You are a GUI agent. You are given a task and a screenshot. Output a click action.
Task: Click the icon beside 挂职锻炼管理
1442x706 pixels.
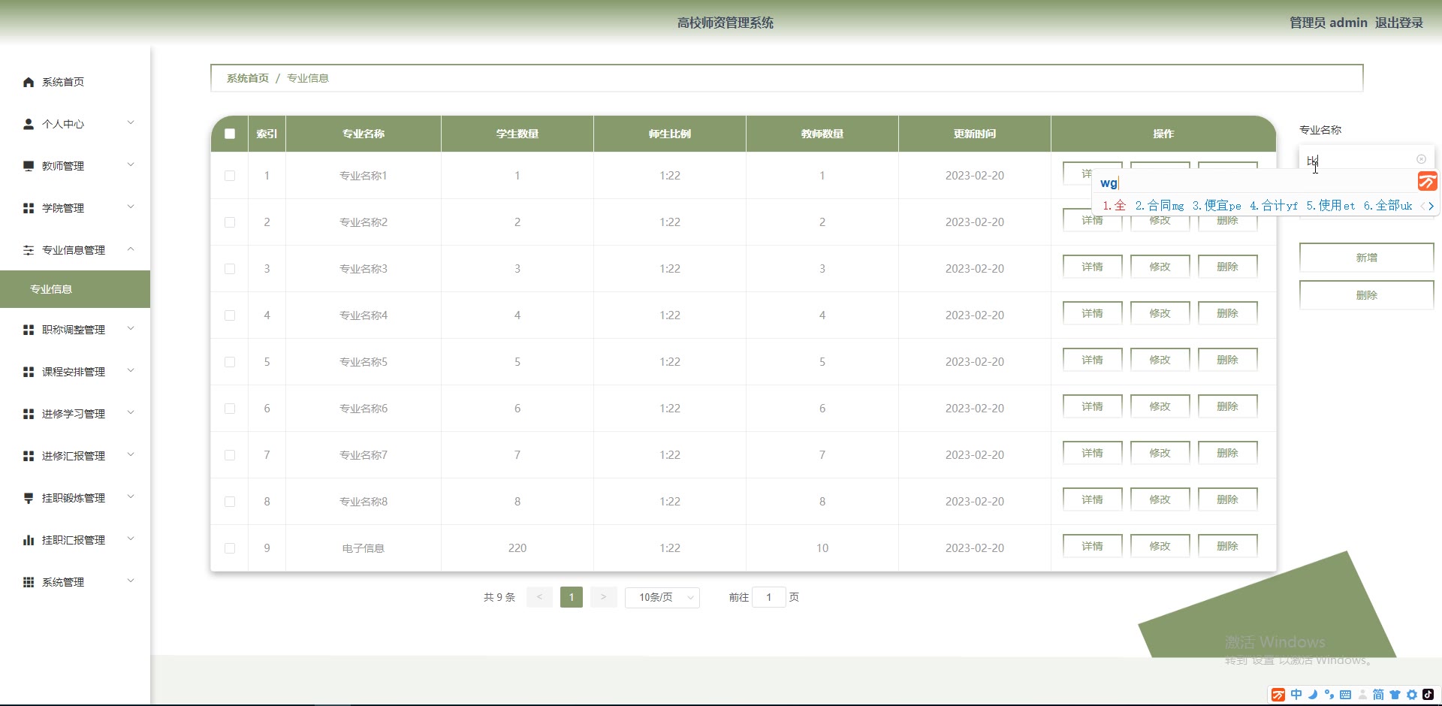[29, 498]
